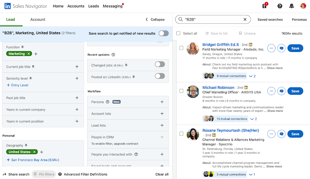Open Personas
Viewport: 310px width, 179px height.
pos(299,19)
